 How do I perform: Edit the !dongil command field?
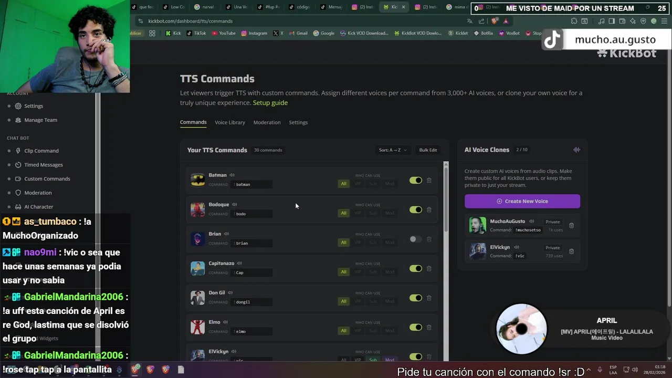pos(252,302)
